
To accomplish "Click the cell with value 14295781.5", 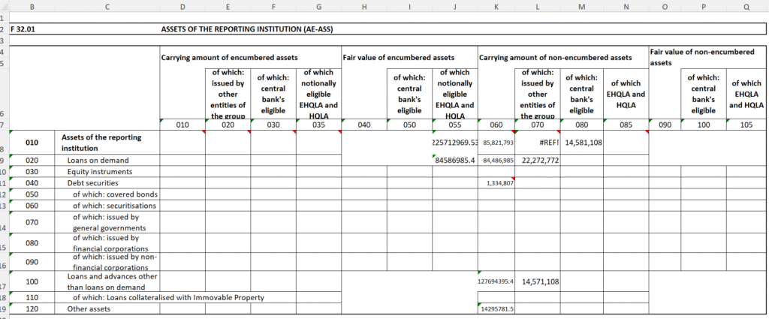I will click(495, 309).
